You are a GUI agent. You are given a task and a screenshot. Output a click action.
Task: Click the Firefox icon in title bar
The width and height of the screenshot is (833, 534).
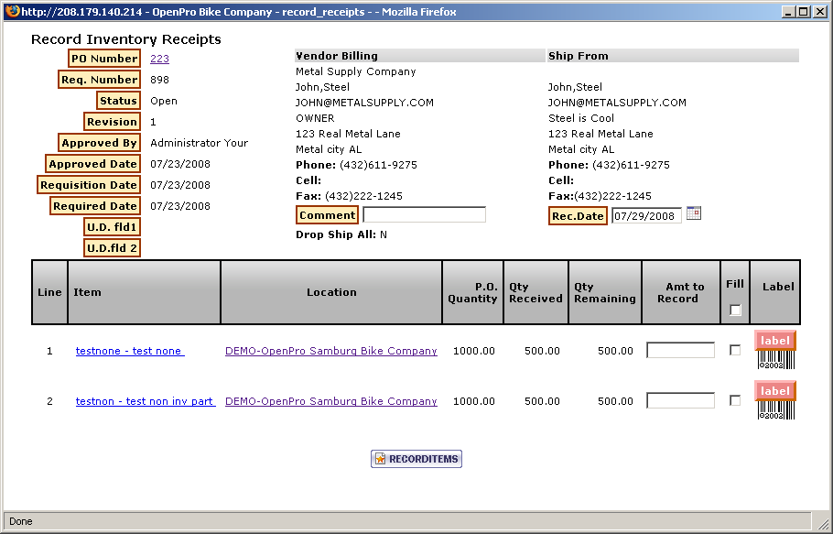[11, 12]
